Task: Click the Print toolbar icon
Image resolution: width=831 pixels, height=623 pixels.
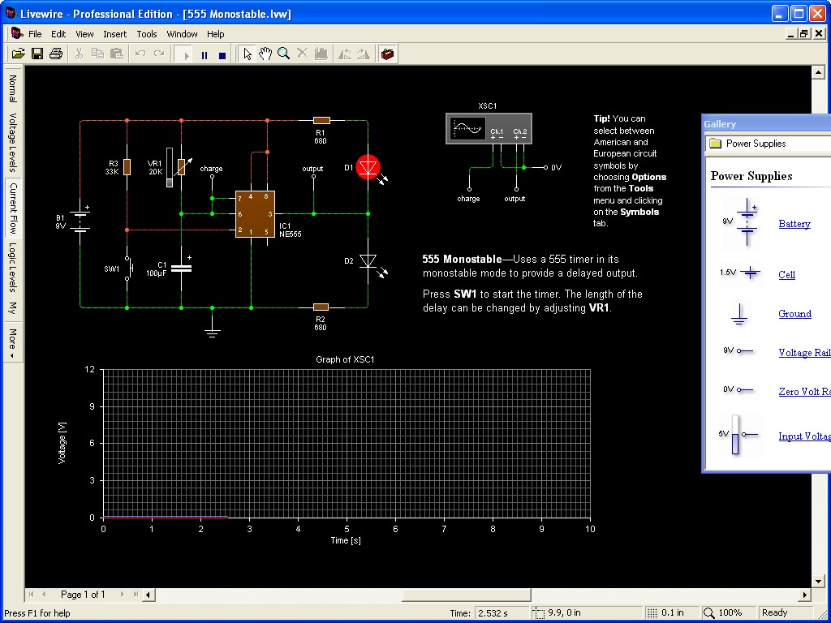Action: 56,54
